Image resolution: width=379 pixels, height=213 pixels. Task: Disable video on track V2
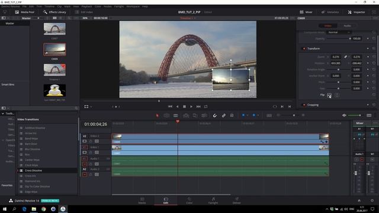(85, 141)
